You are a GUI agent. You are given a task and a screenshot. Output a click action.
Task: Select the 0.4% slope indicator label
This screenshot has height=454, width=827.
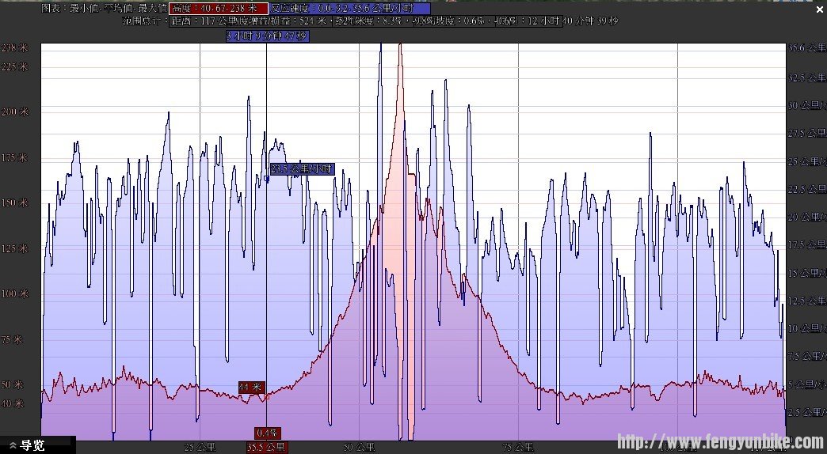click(266, 433)
